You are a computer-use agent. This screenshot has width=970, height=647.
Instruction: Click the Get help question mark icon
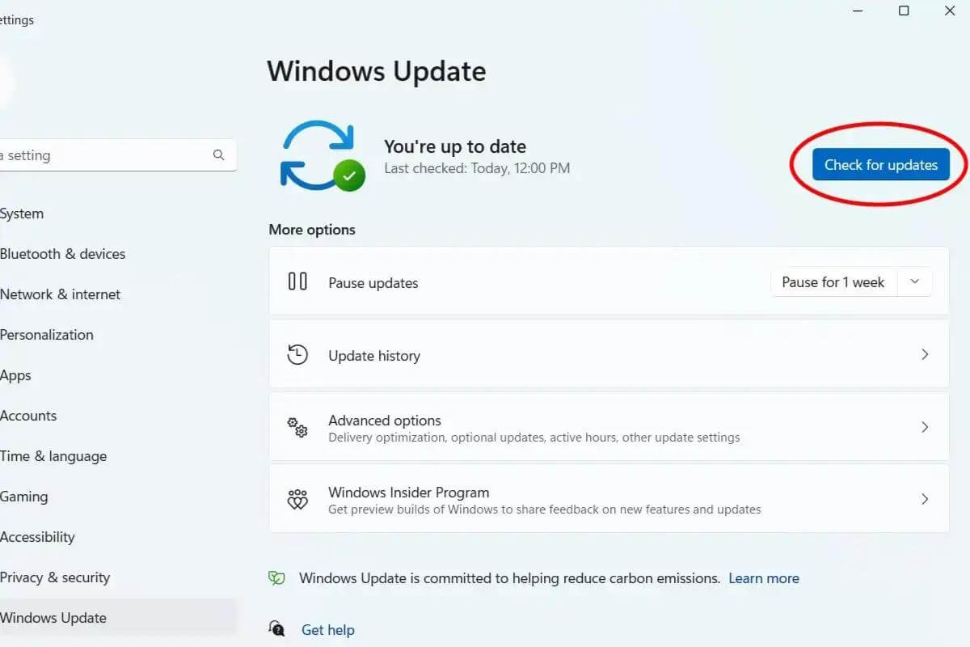coord(276,629)
